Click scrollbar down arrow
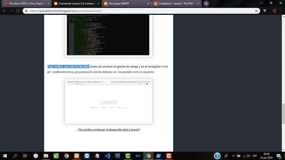This screenshot has height=160, width=285. (x=283, y=150)
